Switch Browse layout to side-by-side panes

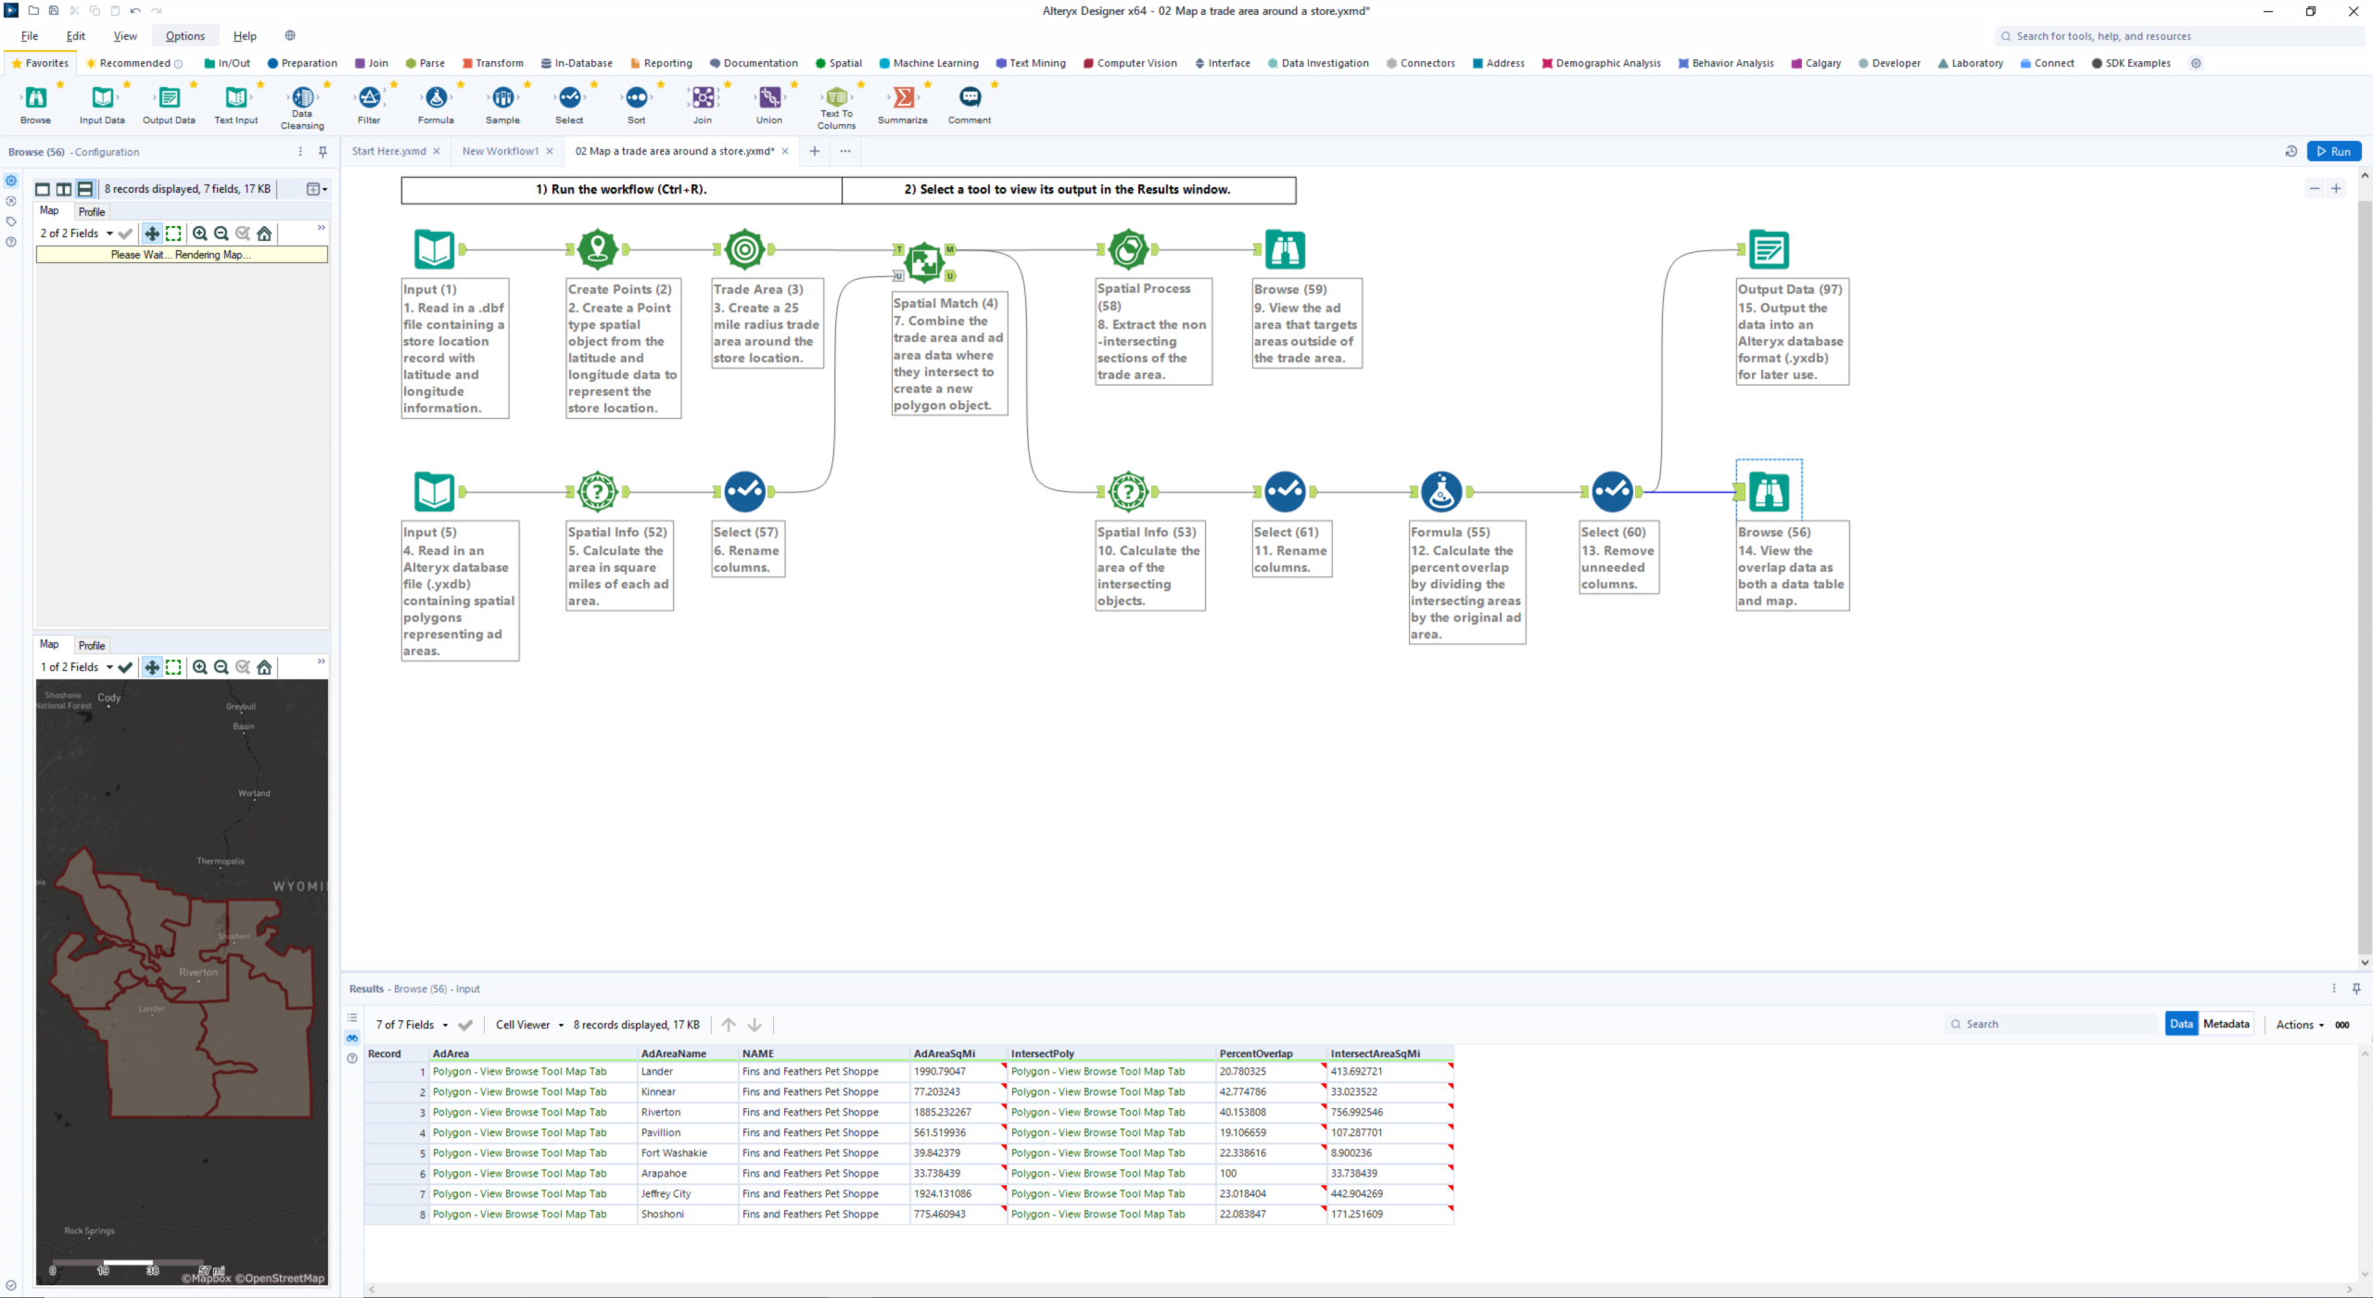64,189
